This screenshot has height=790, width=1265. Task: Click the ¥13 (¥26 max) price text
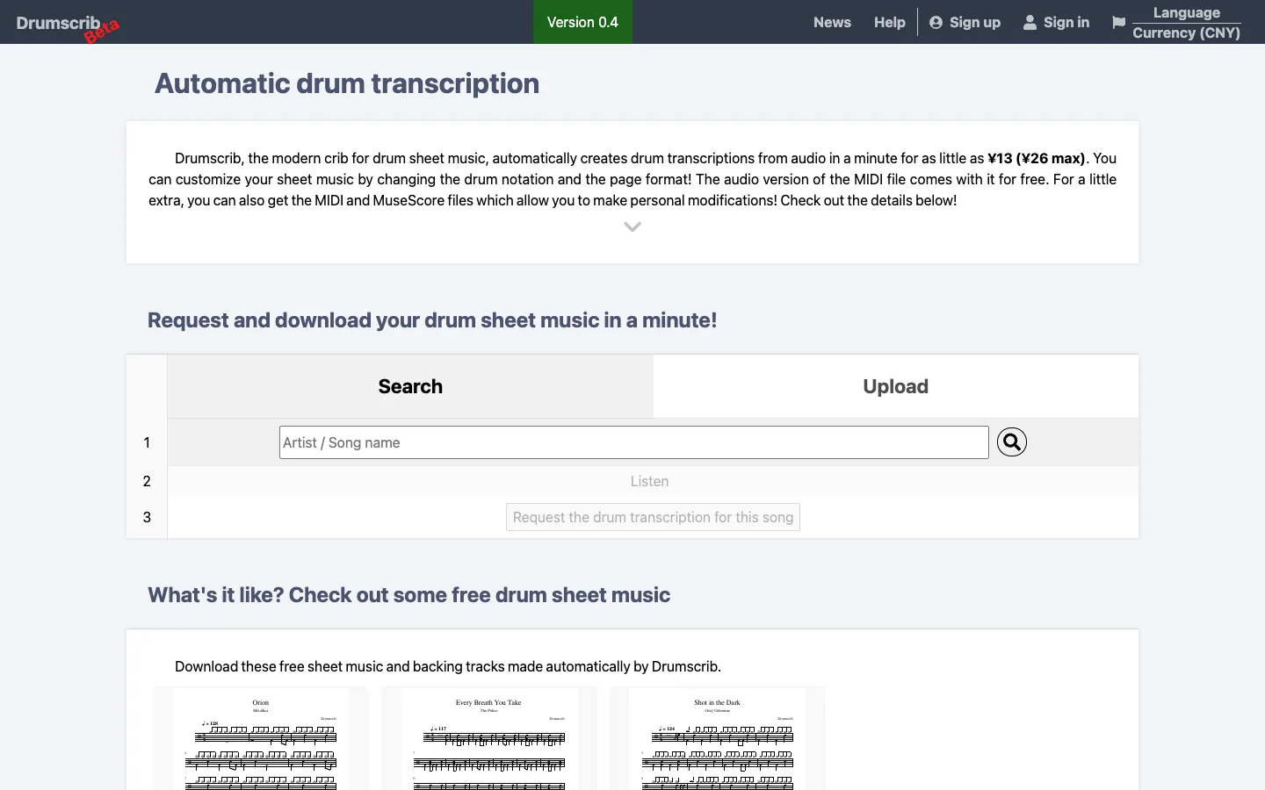(x=1037, y=159)
